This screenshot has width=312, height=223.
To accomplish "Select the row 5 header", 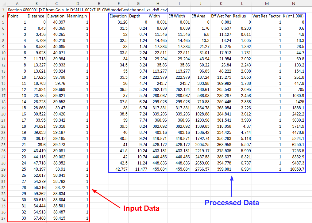I will (3, 22).
